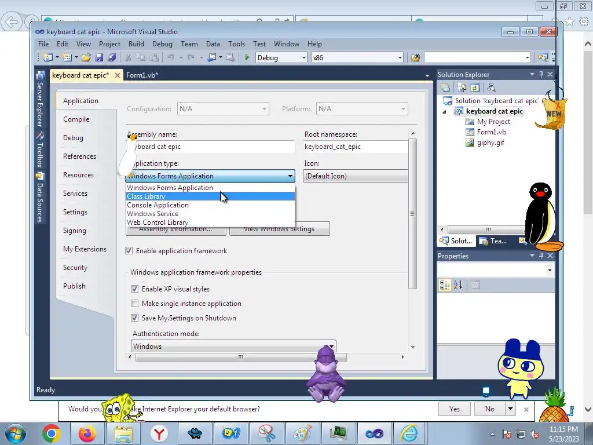
Task: Click the vertical scrollbar of the Application page
Action: 412,214
